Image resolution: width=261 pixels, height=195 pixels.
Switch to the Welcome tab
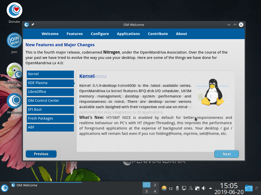coord(50,34)
